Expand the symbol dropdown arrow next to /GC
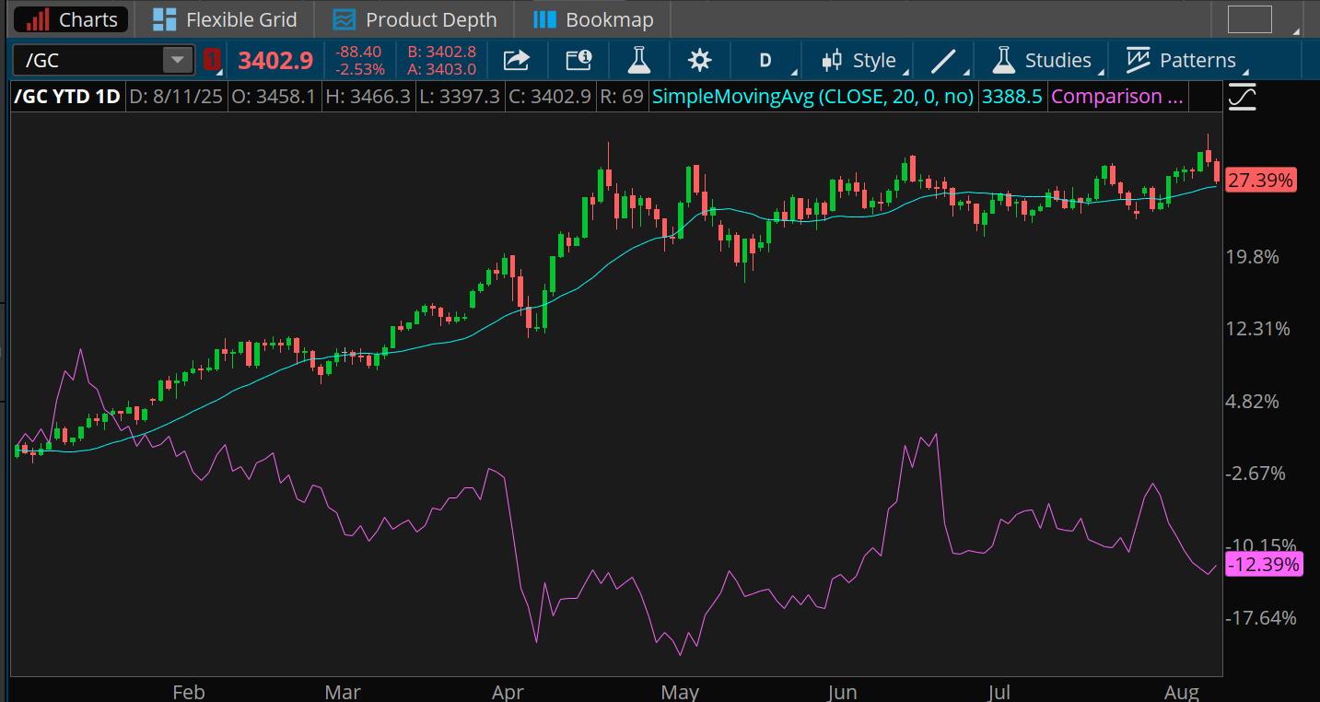Image resolution: width=1320 pixels, height=702 pixels. coord(175,61)
